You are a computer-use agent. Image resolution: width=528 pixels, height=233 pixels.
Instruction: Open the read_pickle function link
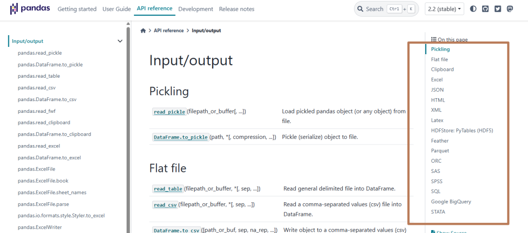coord(169,112)
